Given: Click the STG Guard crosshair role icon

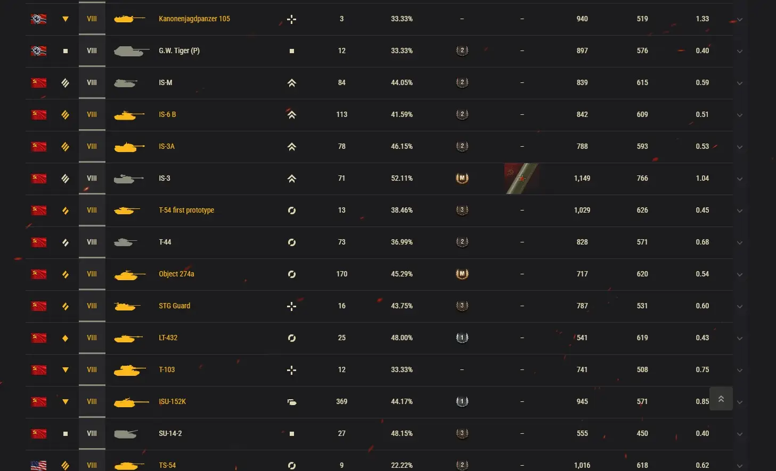Looking at the screenshot, I should point(291,306).
